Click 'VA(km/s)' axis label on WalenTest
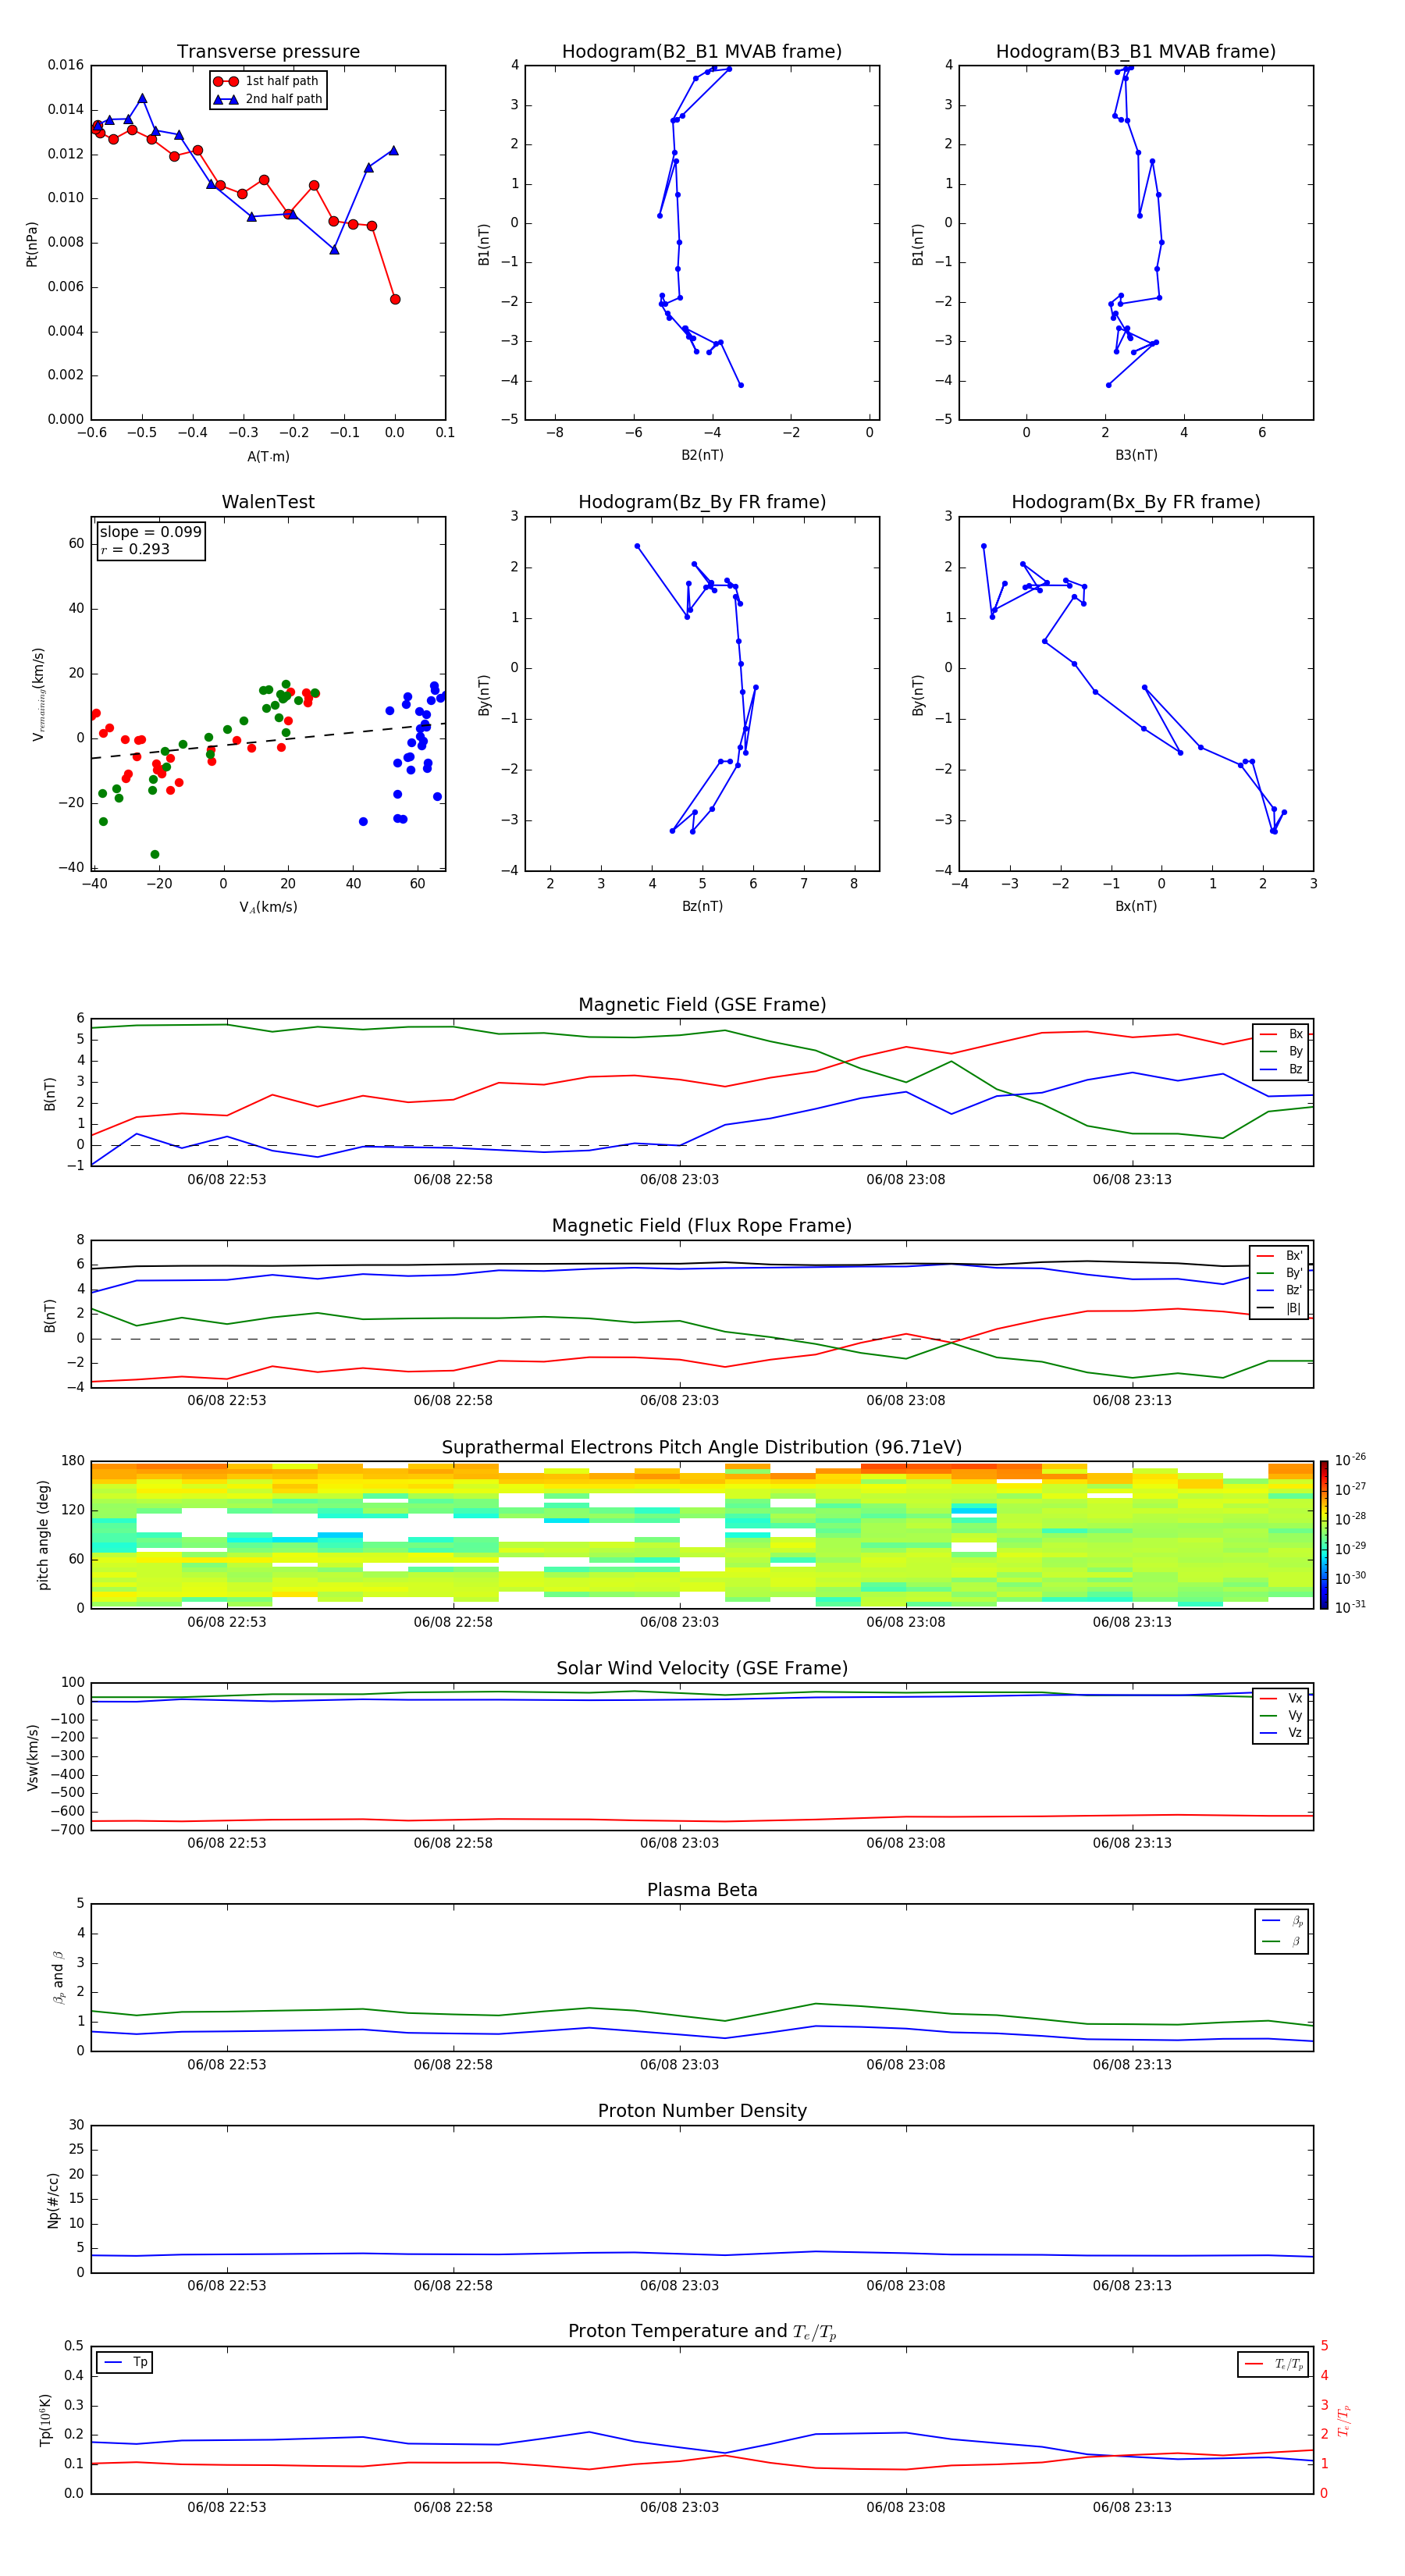This screenshot has height=2576, width=1405. pyautogui.click(x=268, y=907)
